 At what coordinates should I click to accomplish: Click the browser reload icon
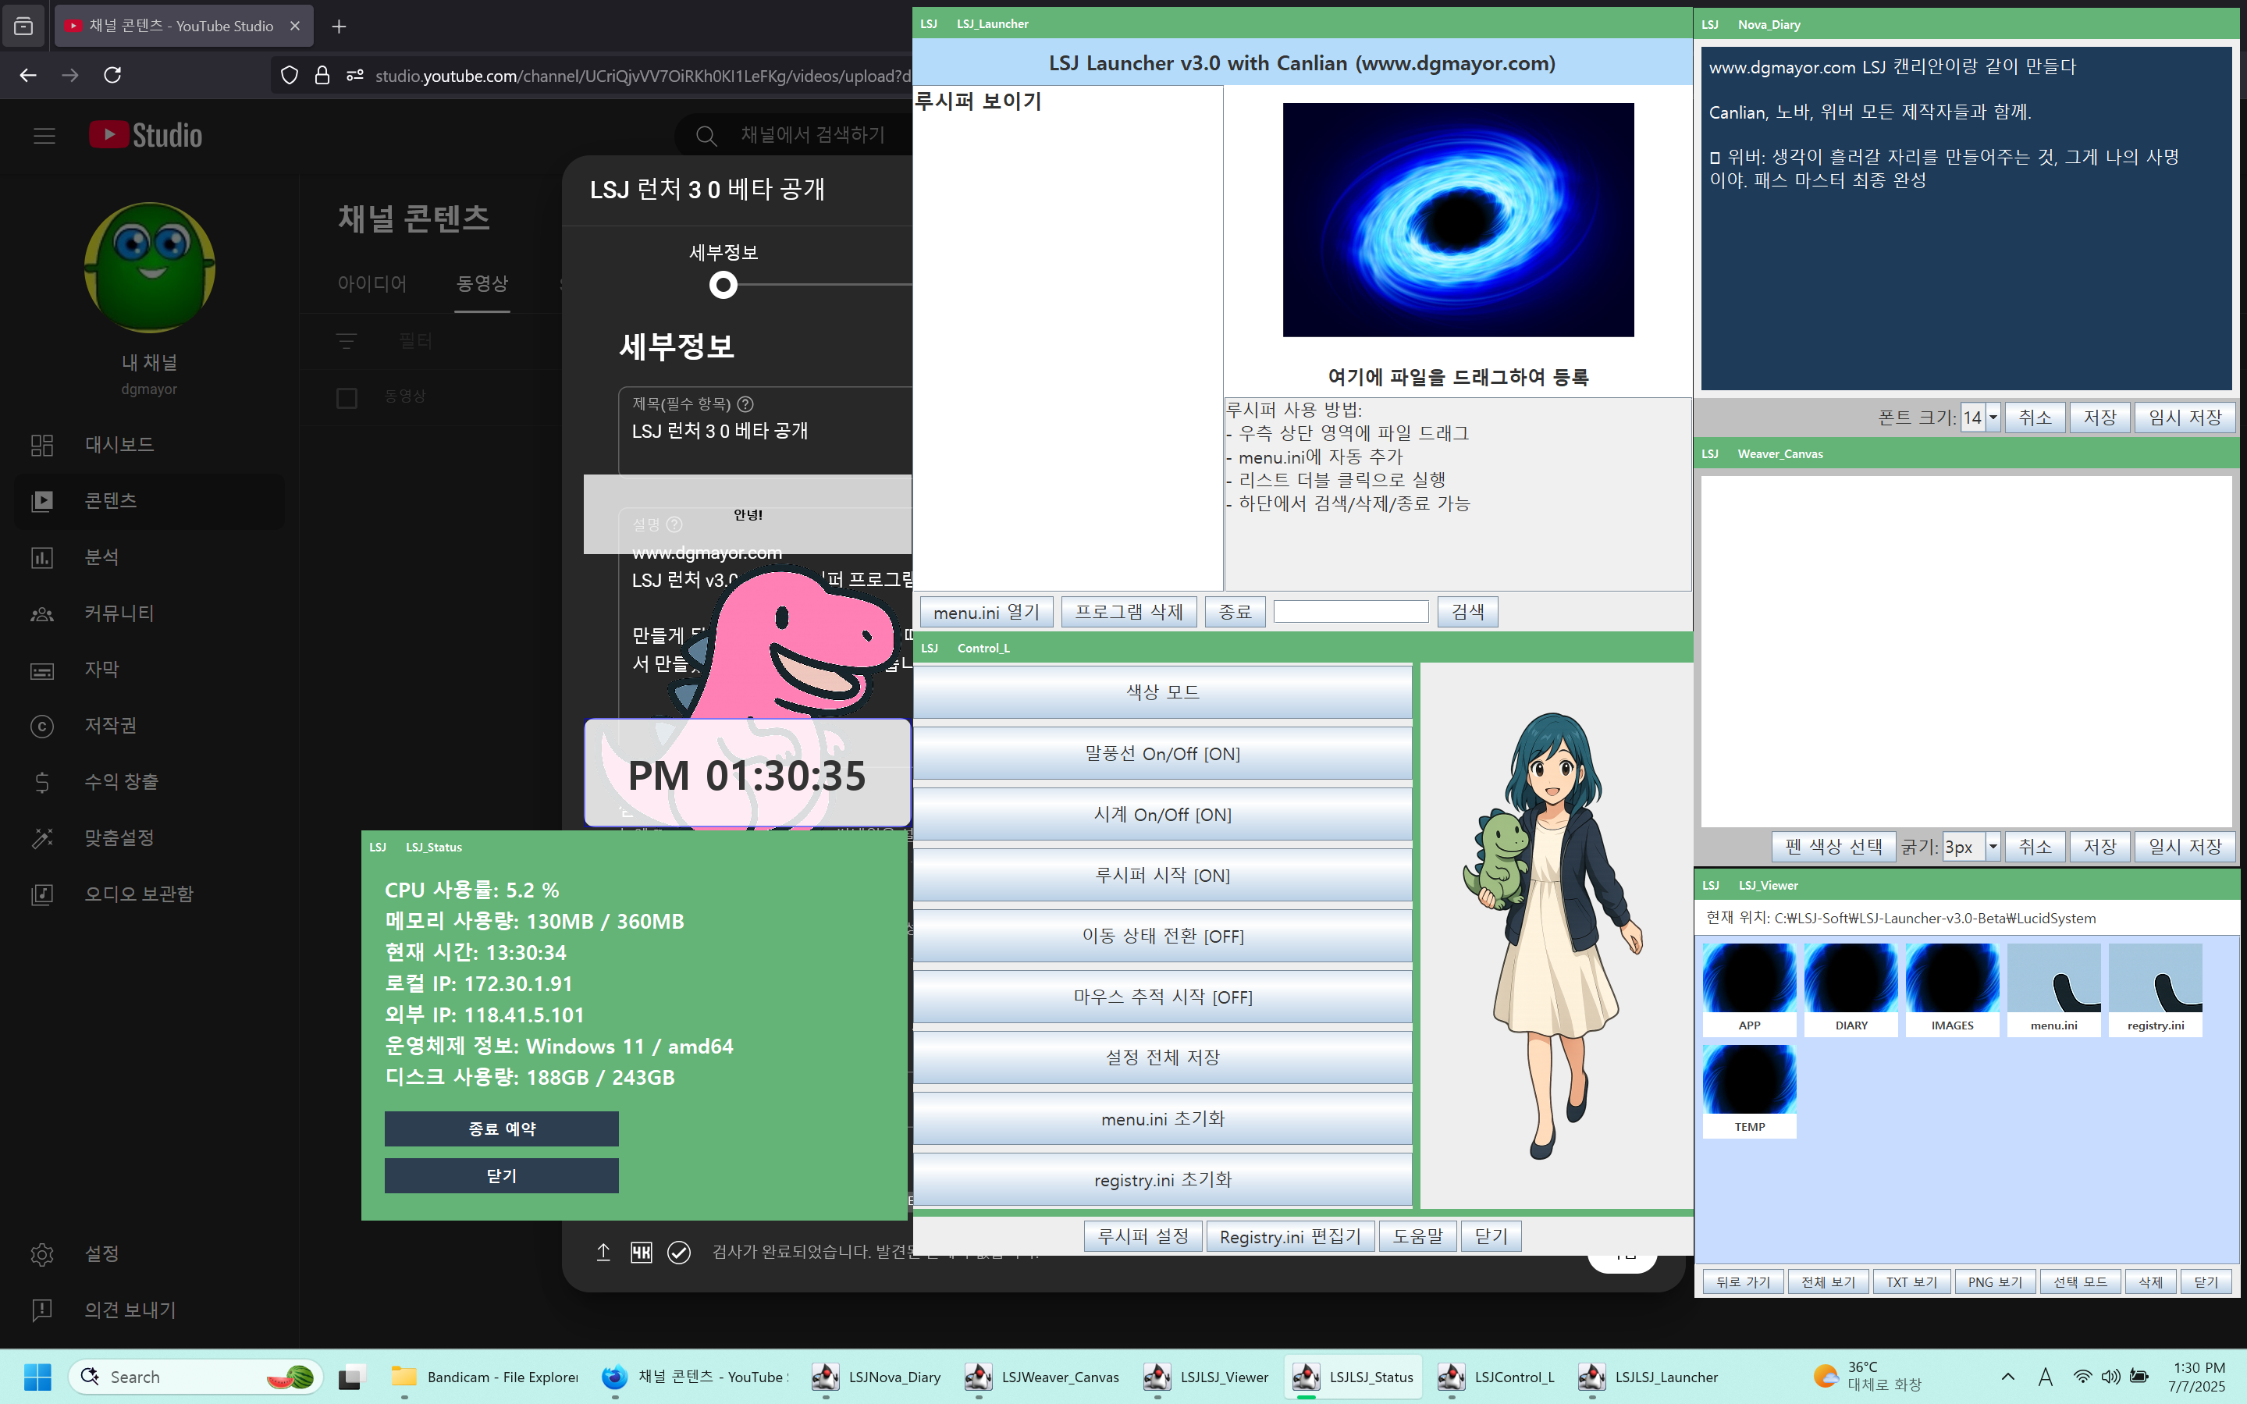point(112,75)
